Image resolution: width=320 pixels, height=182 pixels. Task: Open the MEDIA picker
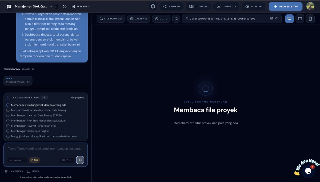click(x=33, y=171)
